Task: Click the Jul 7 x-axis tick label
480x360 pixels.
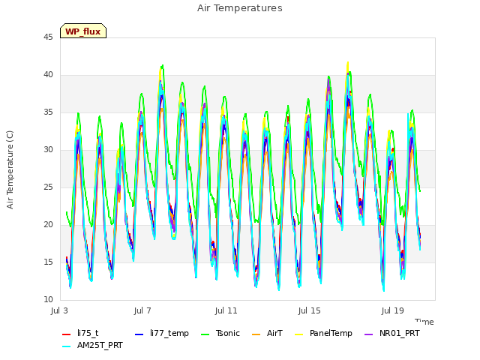Action: (142, 310)
